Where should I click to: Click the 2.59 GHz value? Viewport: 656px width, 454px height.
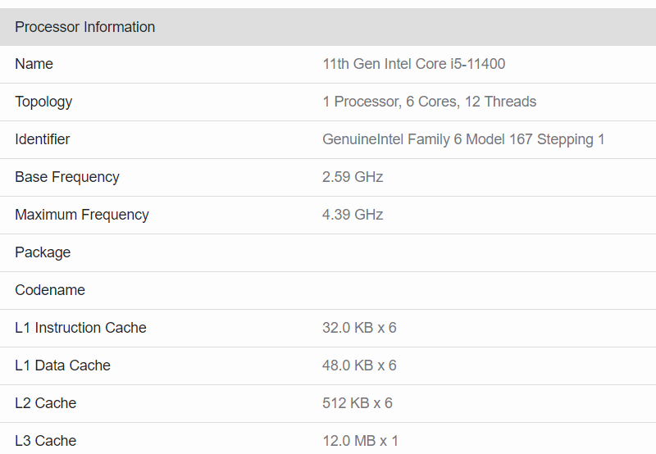(353, 177)
